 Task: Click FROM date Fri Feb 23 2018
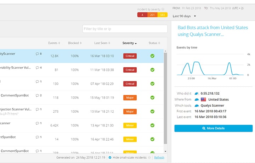pos(191,8)
